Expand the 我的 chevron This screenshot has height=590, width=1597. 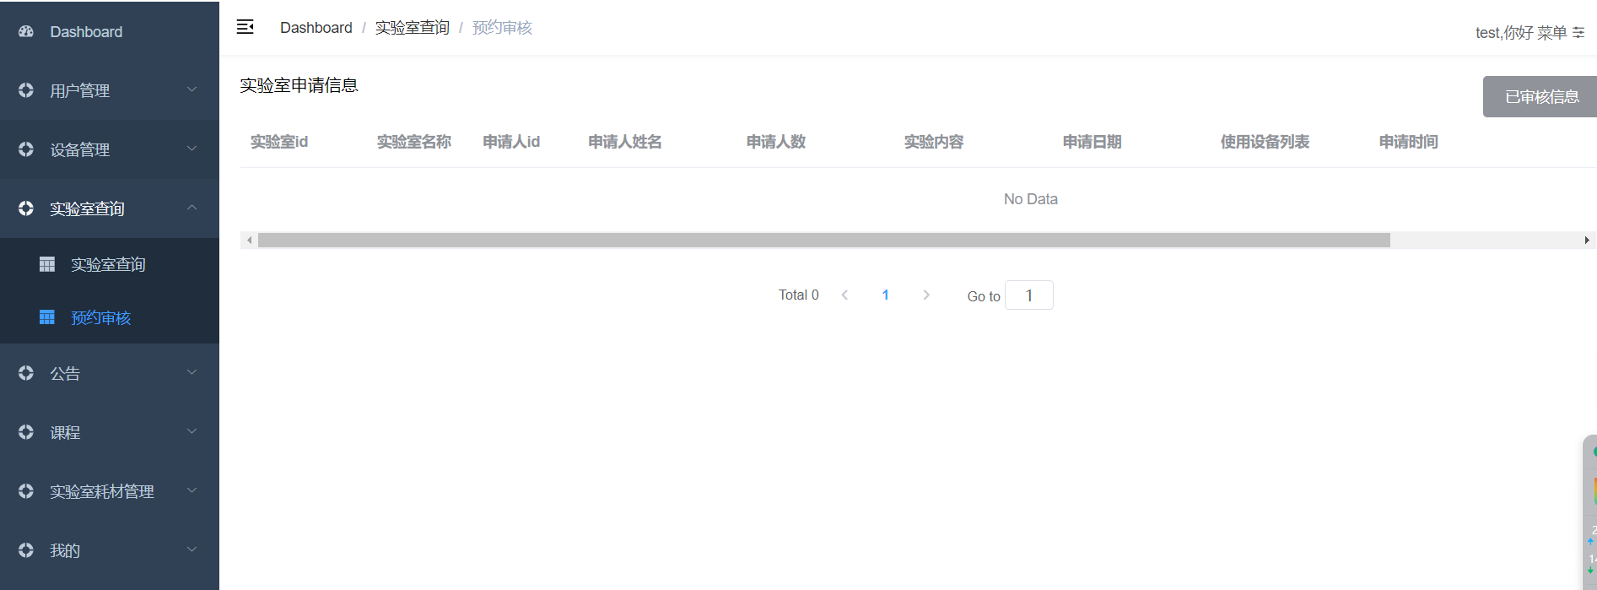[192, 549]
